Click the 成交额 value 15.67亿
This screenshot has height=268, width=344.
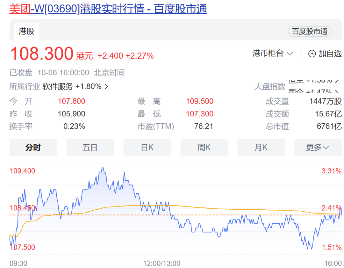pyautogui.click(x=328, y=114)
